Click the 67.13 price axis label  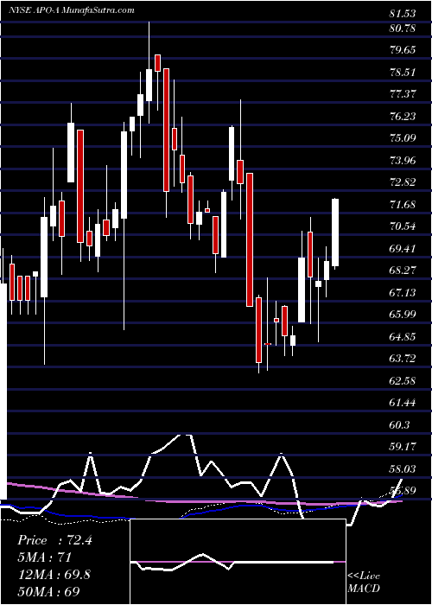403,292
